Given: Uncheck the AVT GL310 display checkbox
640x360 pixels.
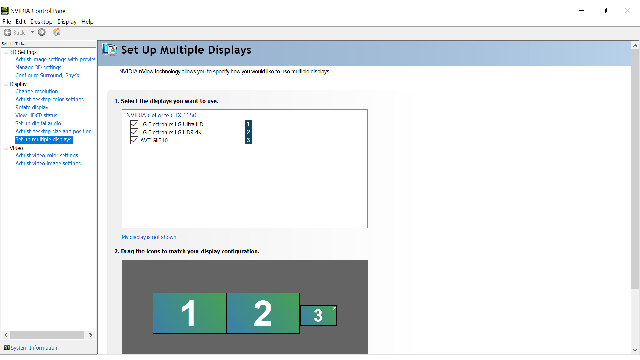Looking at the screenshot, I should coord(134,140).
